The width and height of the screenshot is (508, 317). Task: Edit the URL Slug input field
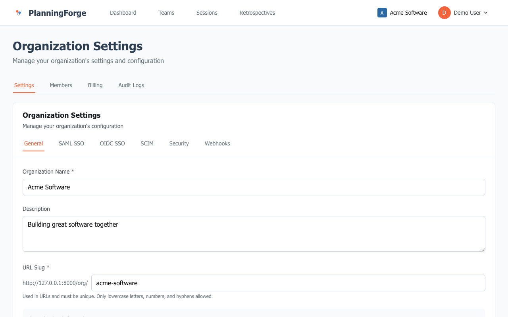coord(289,283)
